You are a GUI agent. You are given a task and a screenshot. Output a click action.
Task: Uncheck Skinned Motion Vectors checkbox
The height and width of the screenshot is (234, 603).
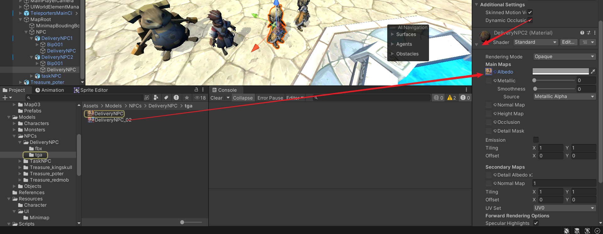point(530,12)
